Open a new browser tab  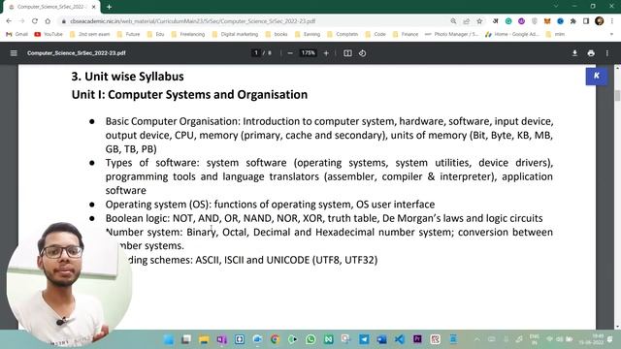point(109,7)
